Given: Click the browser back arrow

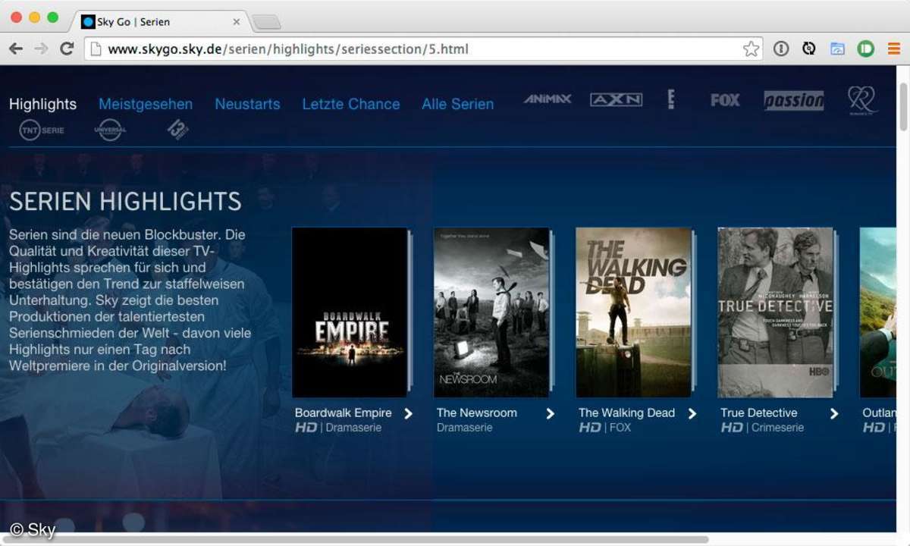Looking at the screenshot, I should (x=16, y=49).
